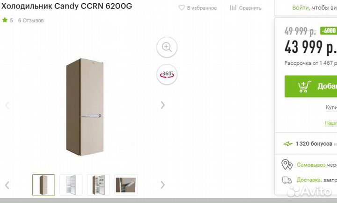Move the thumbnail strip back to the left
The image size is (337, 203).
tap(7, 185)
